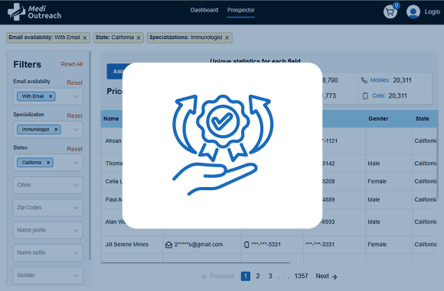Remove the State: California filter chip
This screenshot has width=444, height=291.
[139, 38]
